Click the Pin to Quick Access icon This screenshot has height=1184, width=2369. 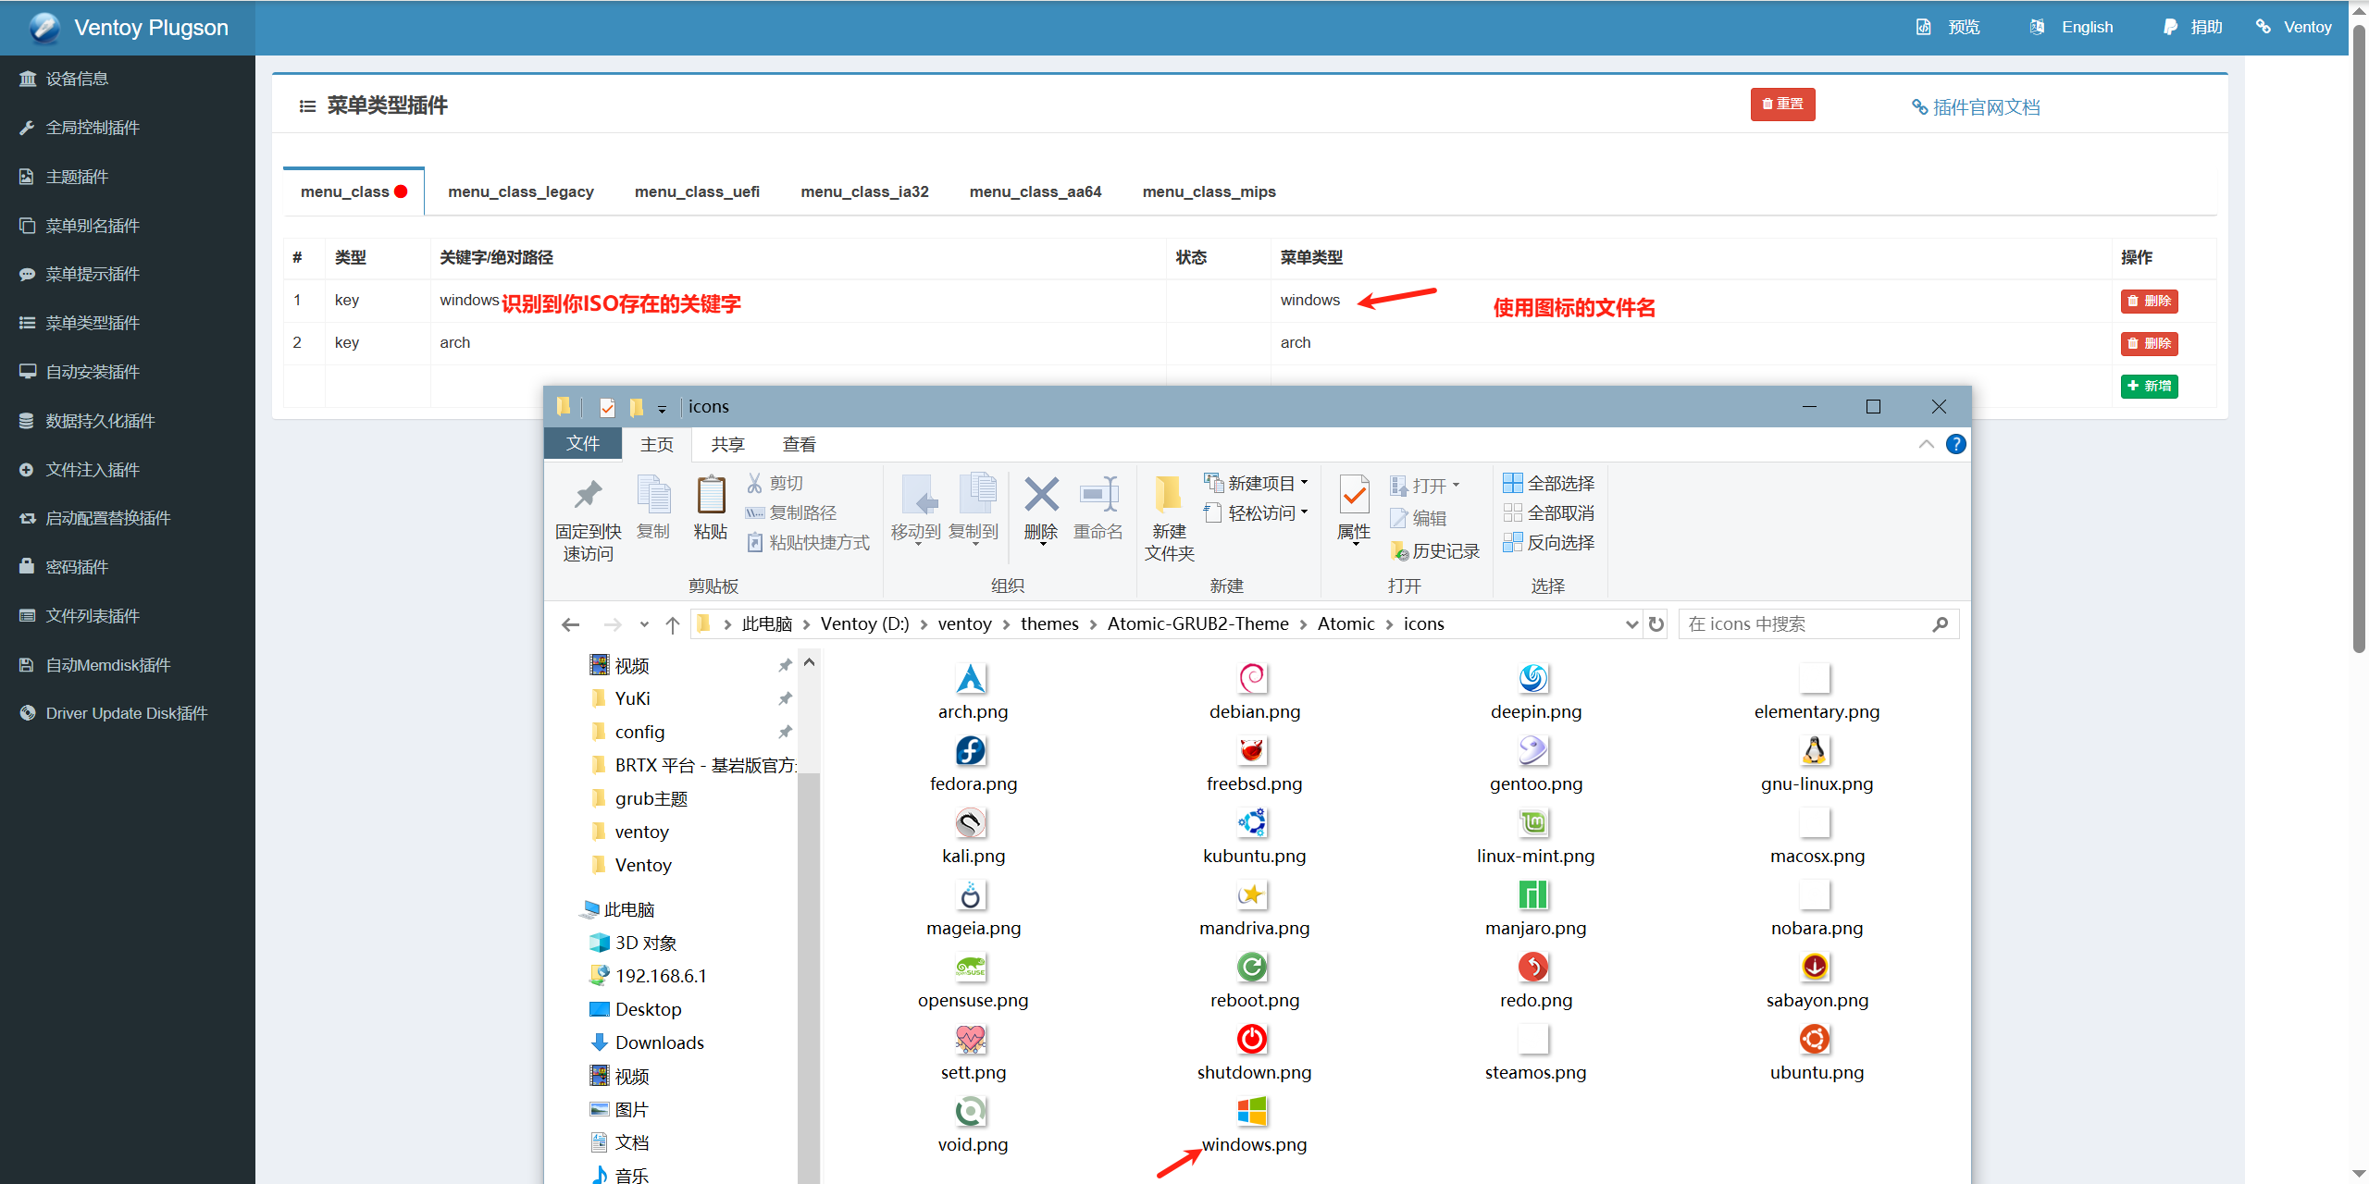(x=588, y=495)
